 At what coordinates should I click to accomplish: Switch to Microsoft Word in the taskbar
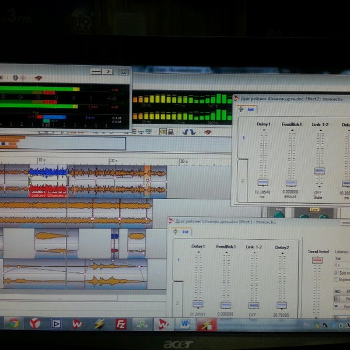point(186,323)
